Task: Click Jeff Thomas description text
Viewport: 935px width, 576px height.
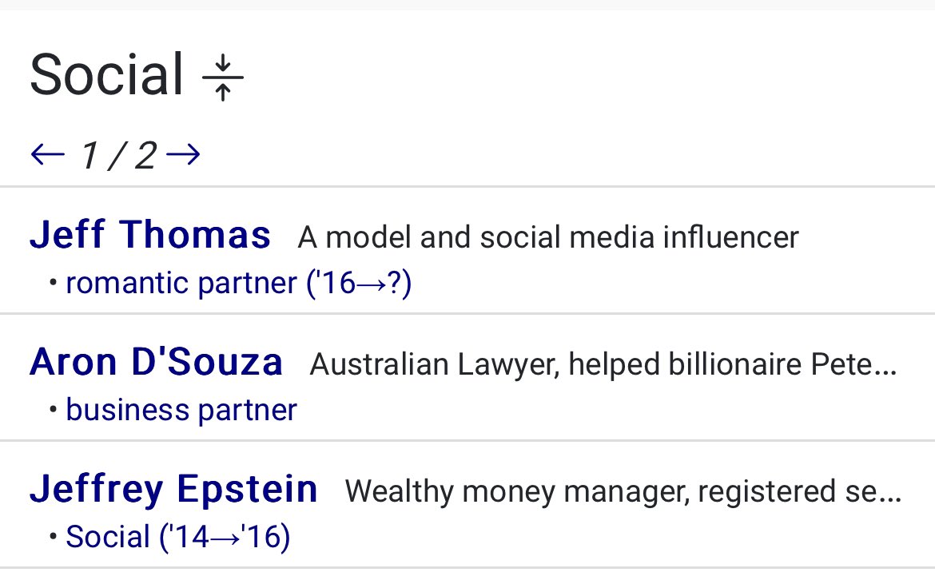Action: click(547, 237)
